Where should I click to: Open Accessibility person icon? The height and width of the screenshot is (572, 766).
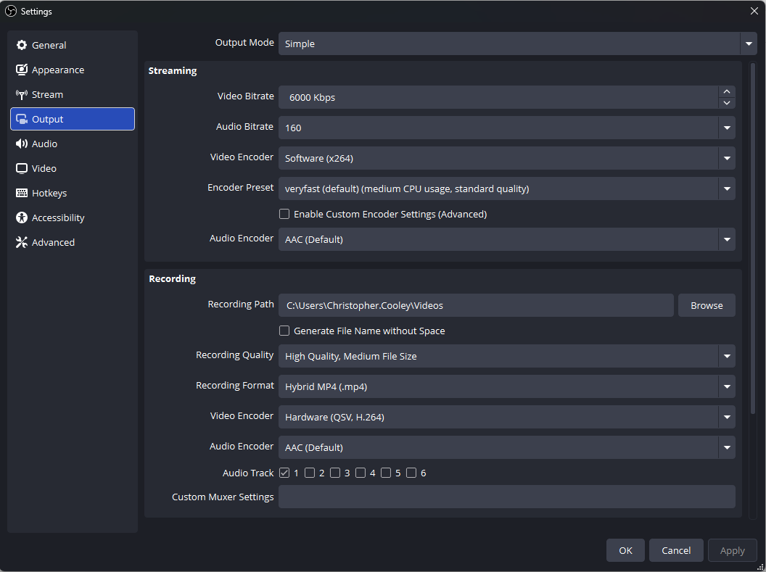[22, 217]
